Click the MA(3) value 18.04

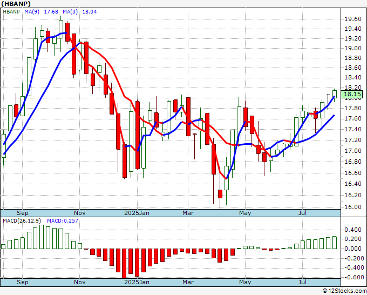pyautogui.click(x=90, y=12)
